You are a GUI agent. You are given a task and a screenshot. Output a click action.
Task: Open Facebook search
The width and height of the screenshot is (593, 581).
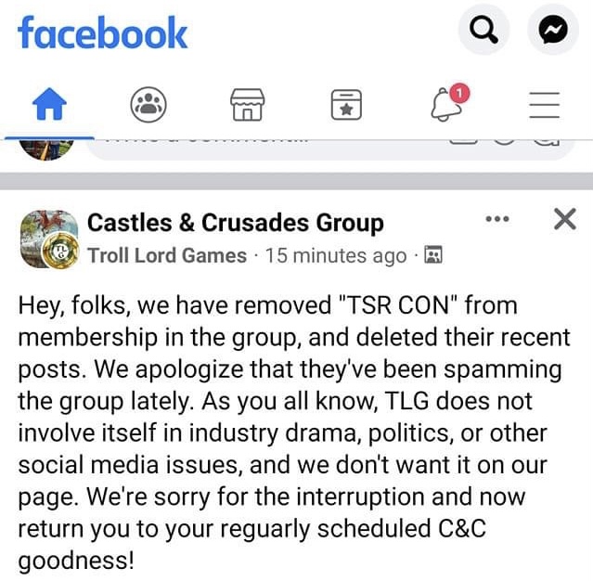click(x=483, y=32)
